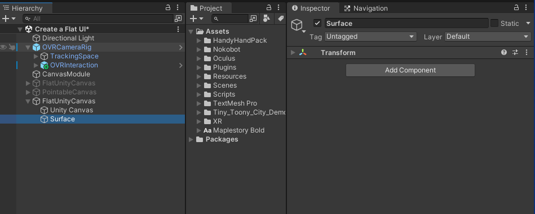Expand the Oculus folder
The height and width of the screenshot is (214, 535).
coord(199,59)
